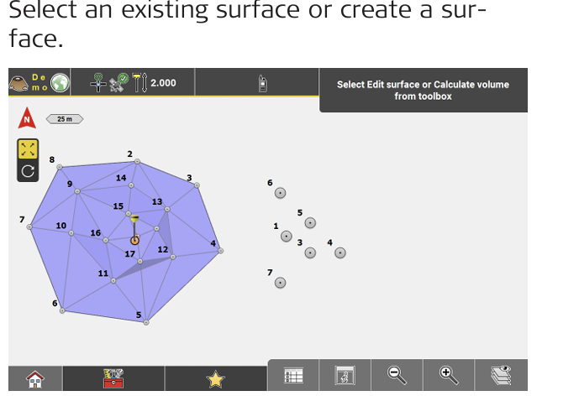Zoom to extents with yellow arrows icon
The width and height of the screenshot is (579, 396).
tap(29, 149)
